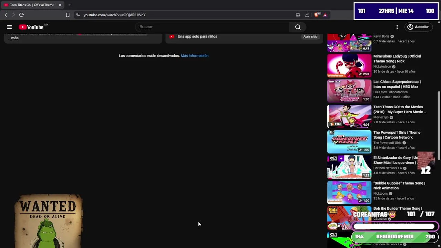
Task: Open a new browser tab with plus
Action: pyautogui.click(x=70, y=5)
